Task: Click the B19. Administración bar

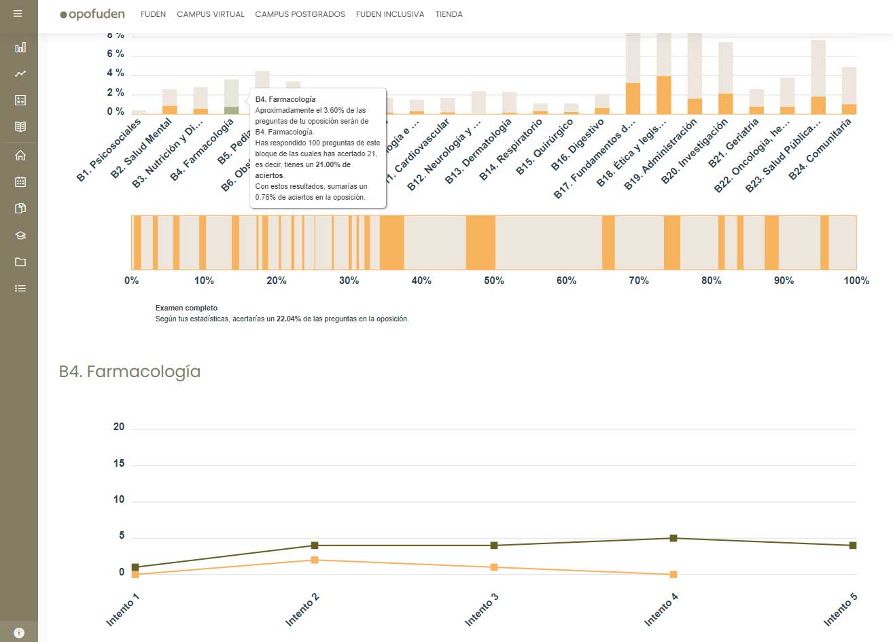Action: pyautogui.click(x=695, y=73)
